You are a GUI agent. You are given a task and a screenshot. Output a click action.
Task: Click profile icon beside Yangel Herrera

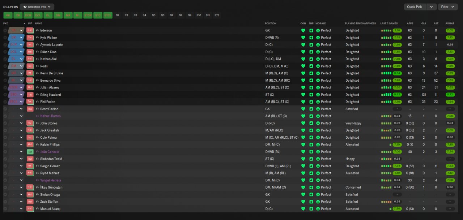coord(37,180)
